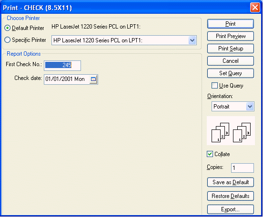Cancel the print dialog
Viewport: 263px width, 217px height.
click(x=231, y=61)
